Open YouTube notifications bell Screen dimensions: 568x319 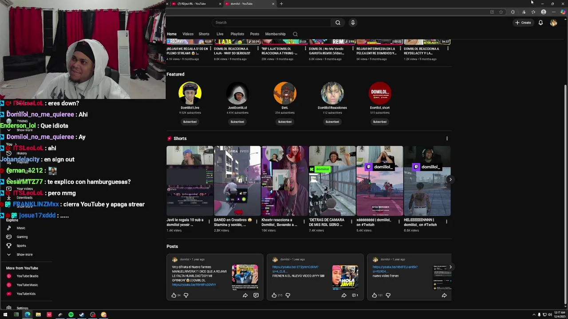540,23
